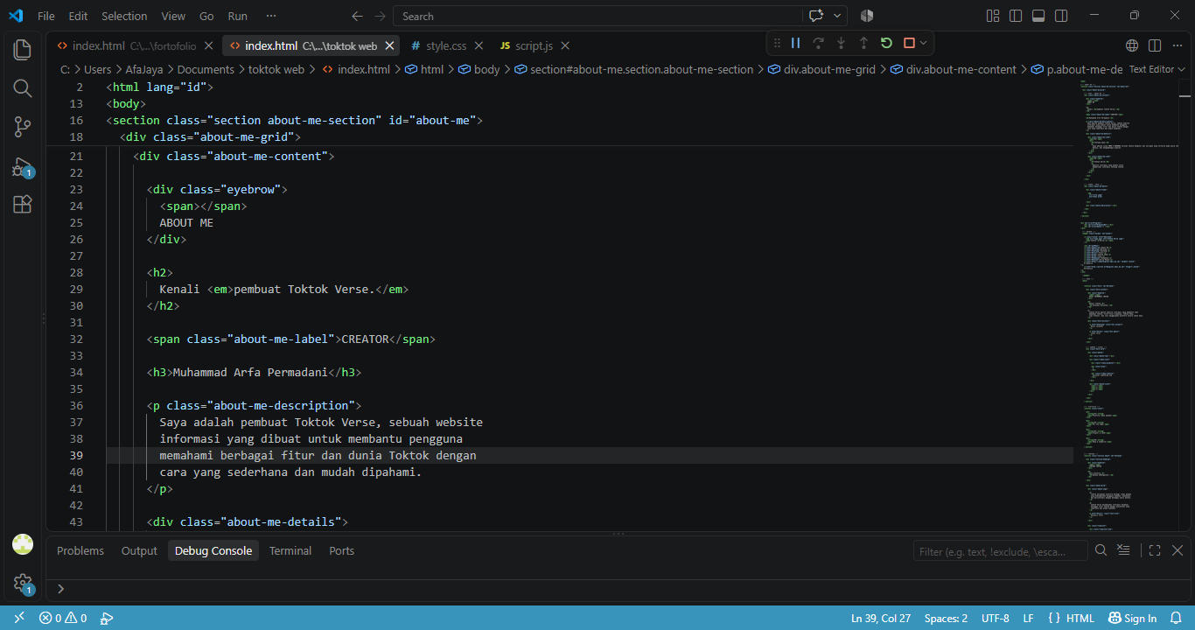The width and height of the screenshot is (1195, 630).
Task: Split the editor to the right
Action: tap(1155, 45)
